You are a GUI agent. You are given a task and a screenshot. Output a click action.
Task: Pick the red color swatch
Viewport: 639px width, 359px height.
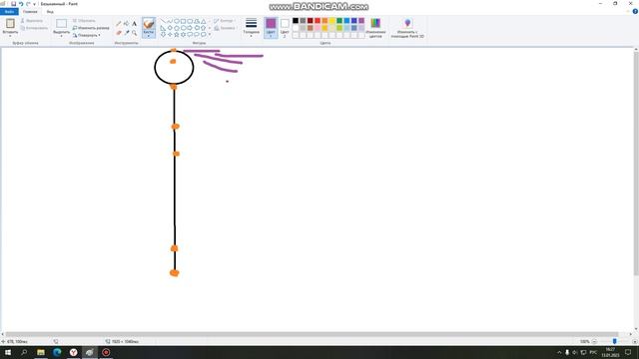[318, 21]
